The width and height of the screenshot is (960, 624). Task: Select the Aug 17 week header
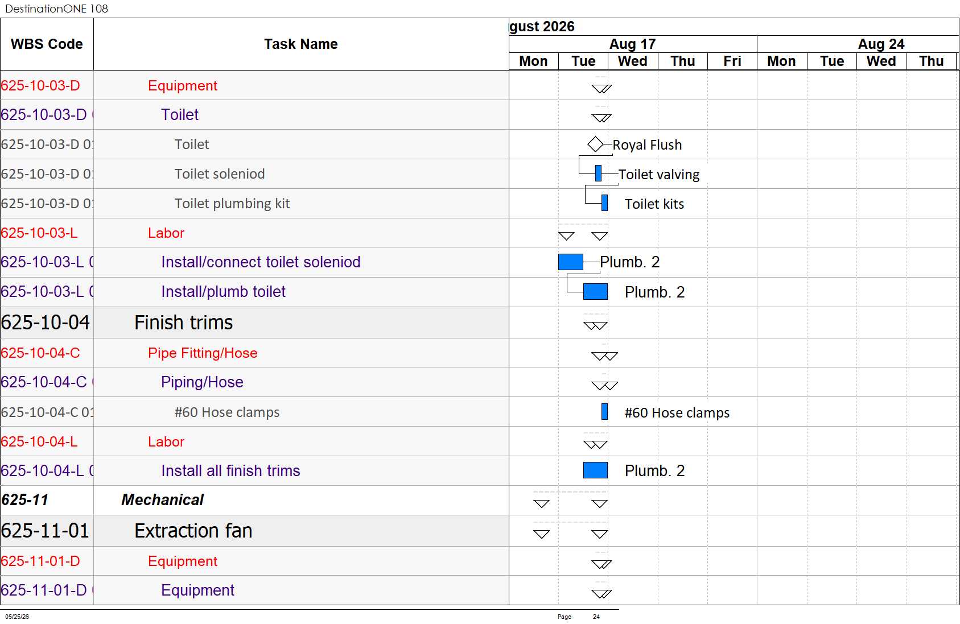(633, 44)
